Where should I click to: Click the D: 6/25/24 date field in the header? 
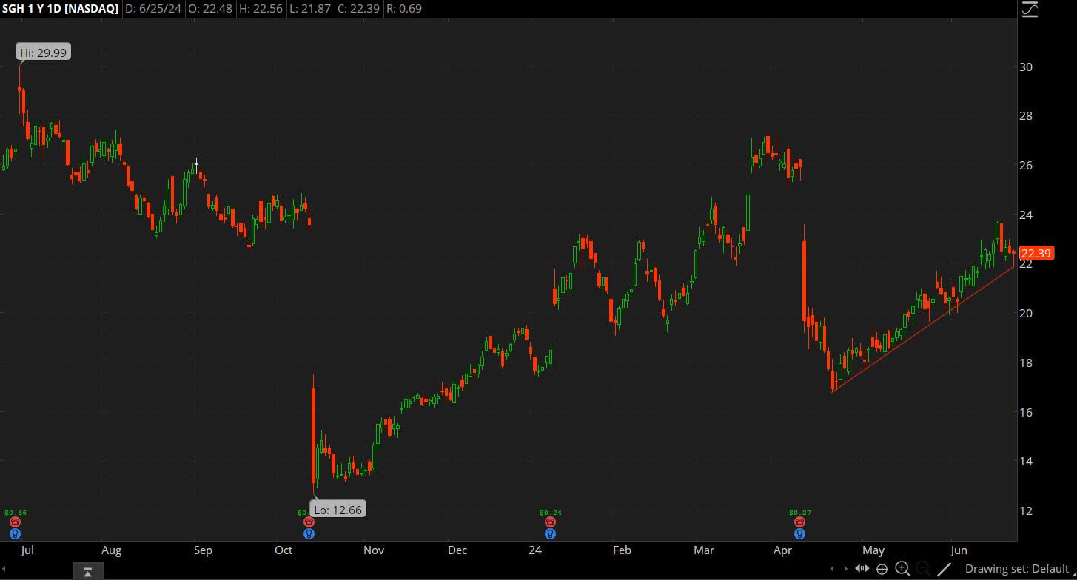[x=153, y=10]
